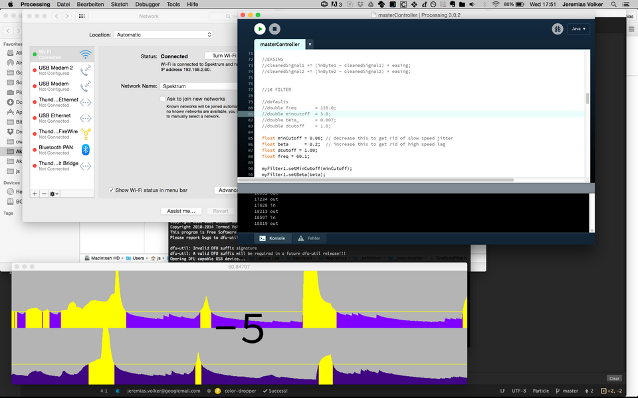Open the volume control in menu bar
This screenshot has height=398, width=638.
click(x=472, y=5)
